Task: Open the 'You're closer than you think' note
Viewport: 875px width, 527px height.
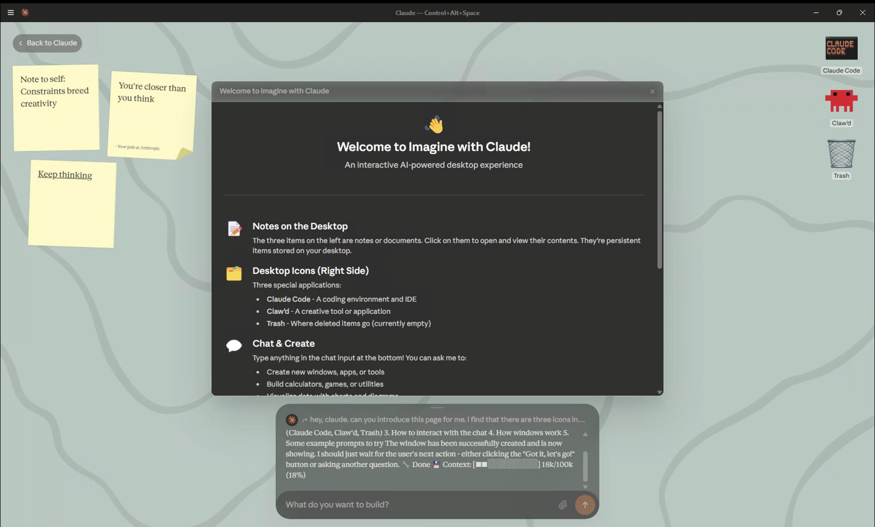Action: pos(152,115)
